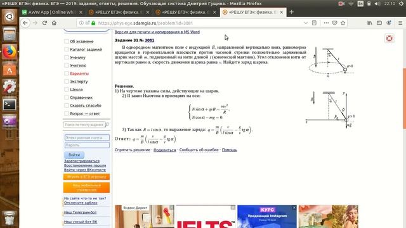The height and width of the screenshot is (228, 406).
Task: Click the page vertical scrollbar thumb
Action: click(405, 98)
